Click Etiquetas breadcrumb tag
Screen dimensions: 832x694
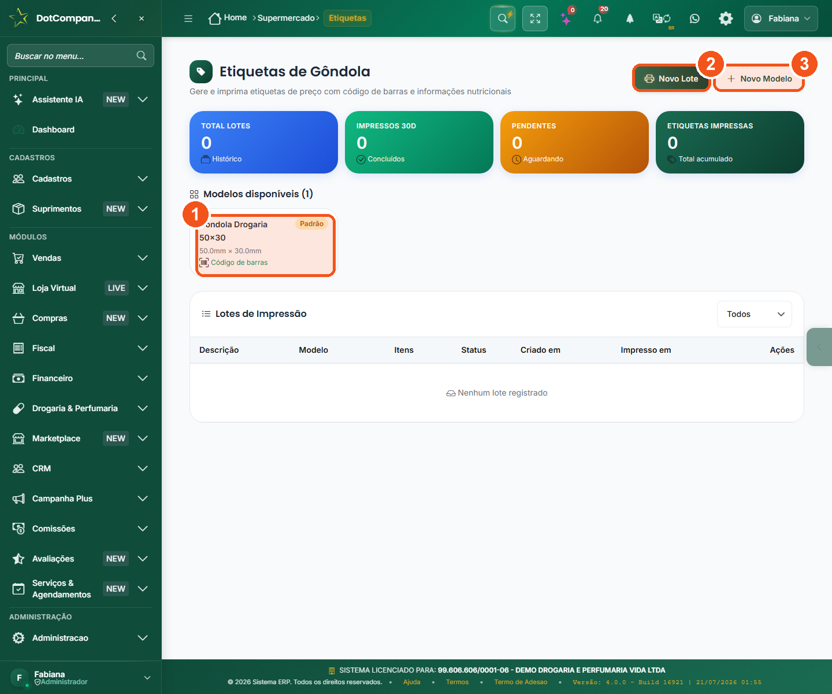[x=347, y=18]
